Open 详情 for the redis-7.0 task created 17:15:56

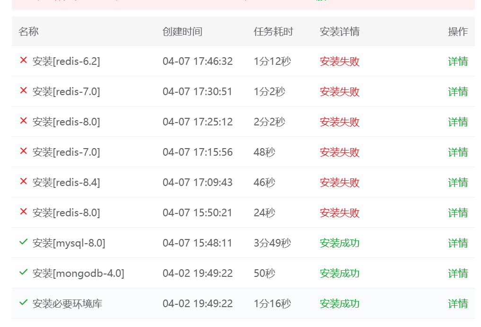coord(458,152)
